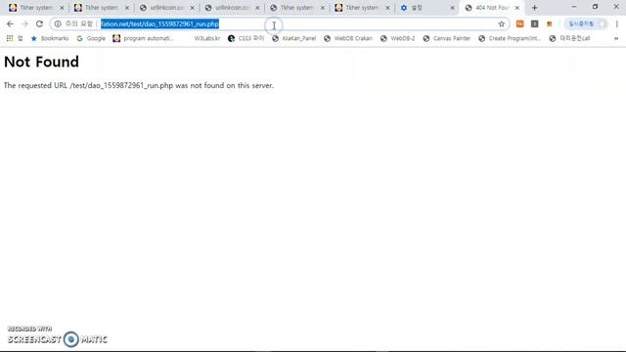
Task: Open the CSS3 bookmark
Action: 246,38
